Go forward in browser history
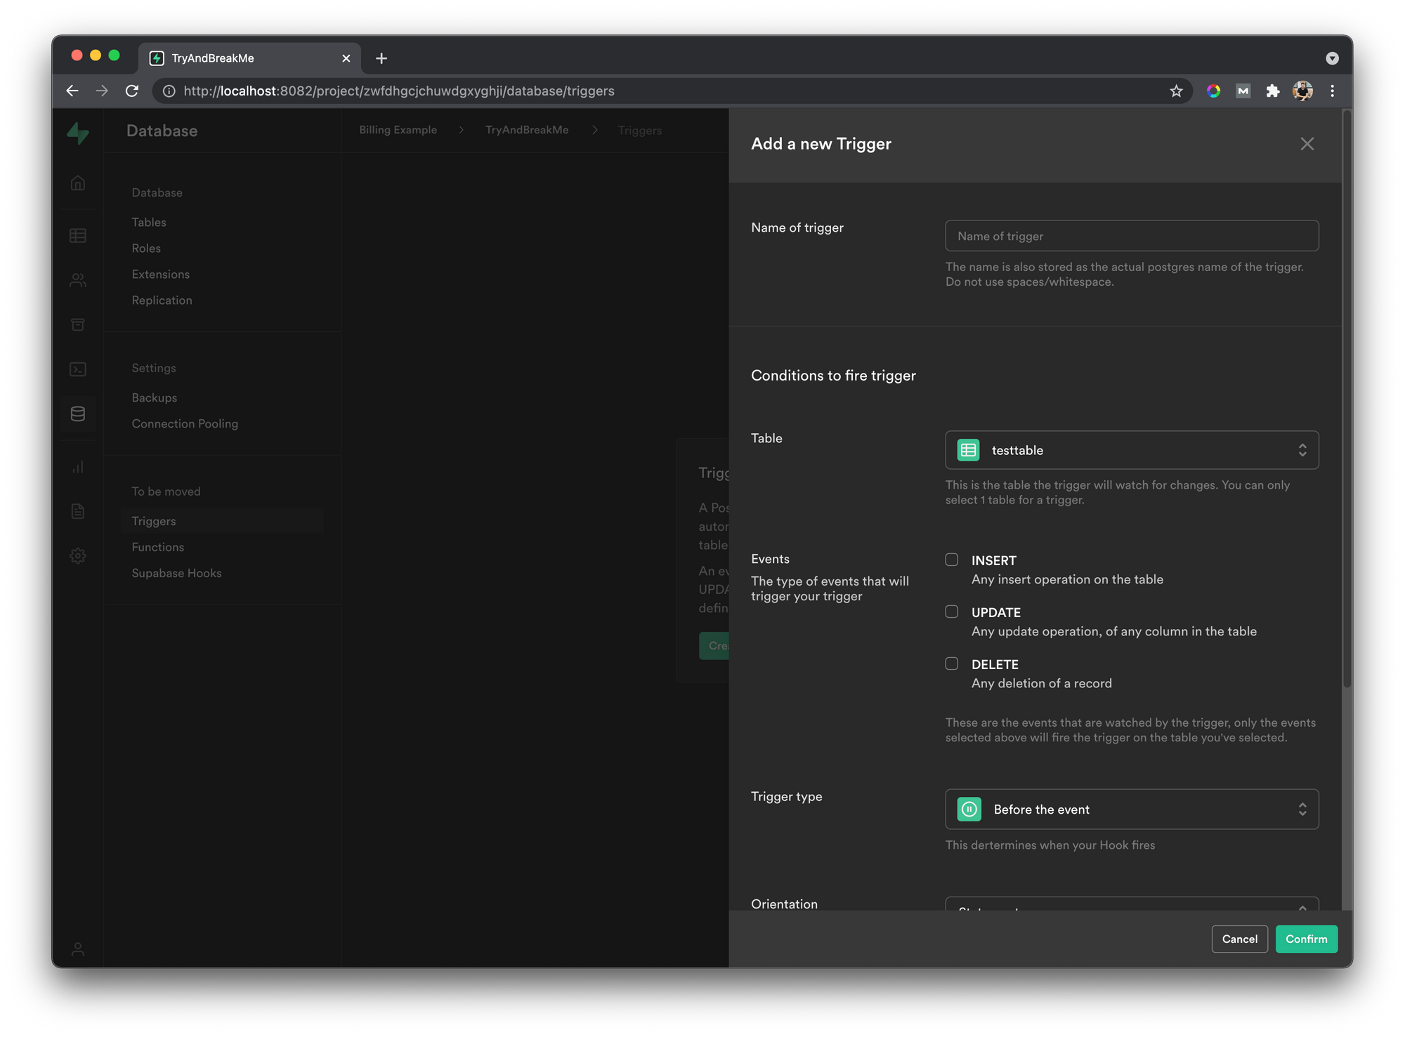Image resolution: width=1405 pixels, height=1037 pixels. tap(102, 91)
